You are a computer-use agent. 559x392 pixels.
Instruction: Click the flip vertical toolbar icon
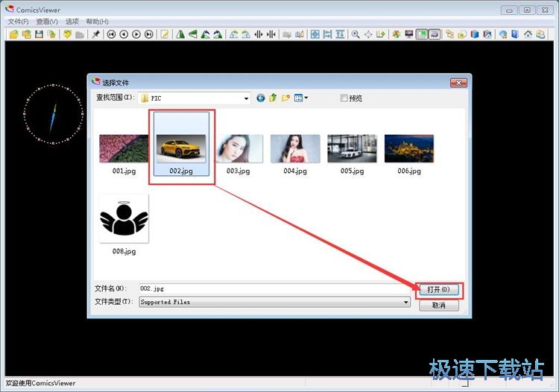coord(193,34)
